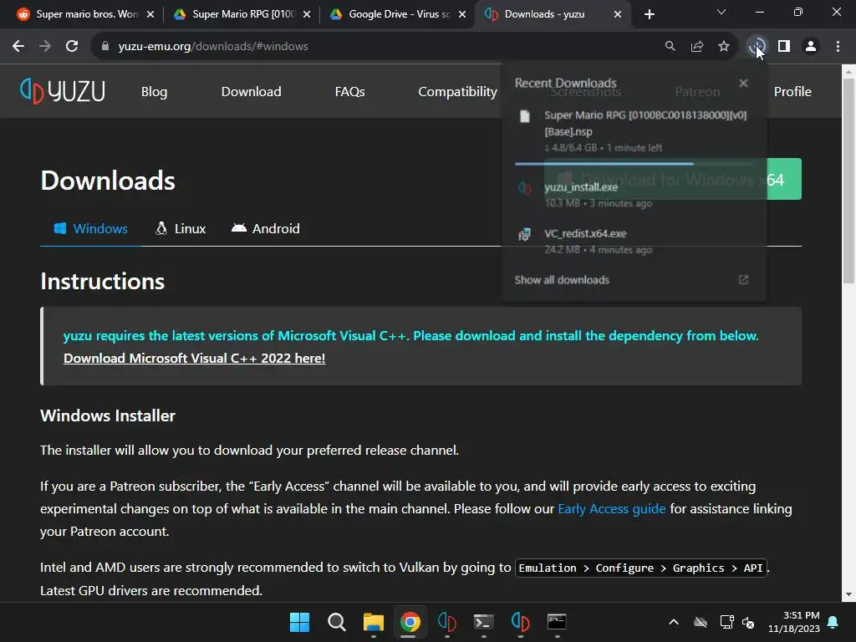Open the Blog page
The height and width of the screenshot is (642, 856).
[154, 92]
